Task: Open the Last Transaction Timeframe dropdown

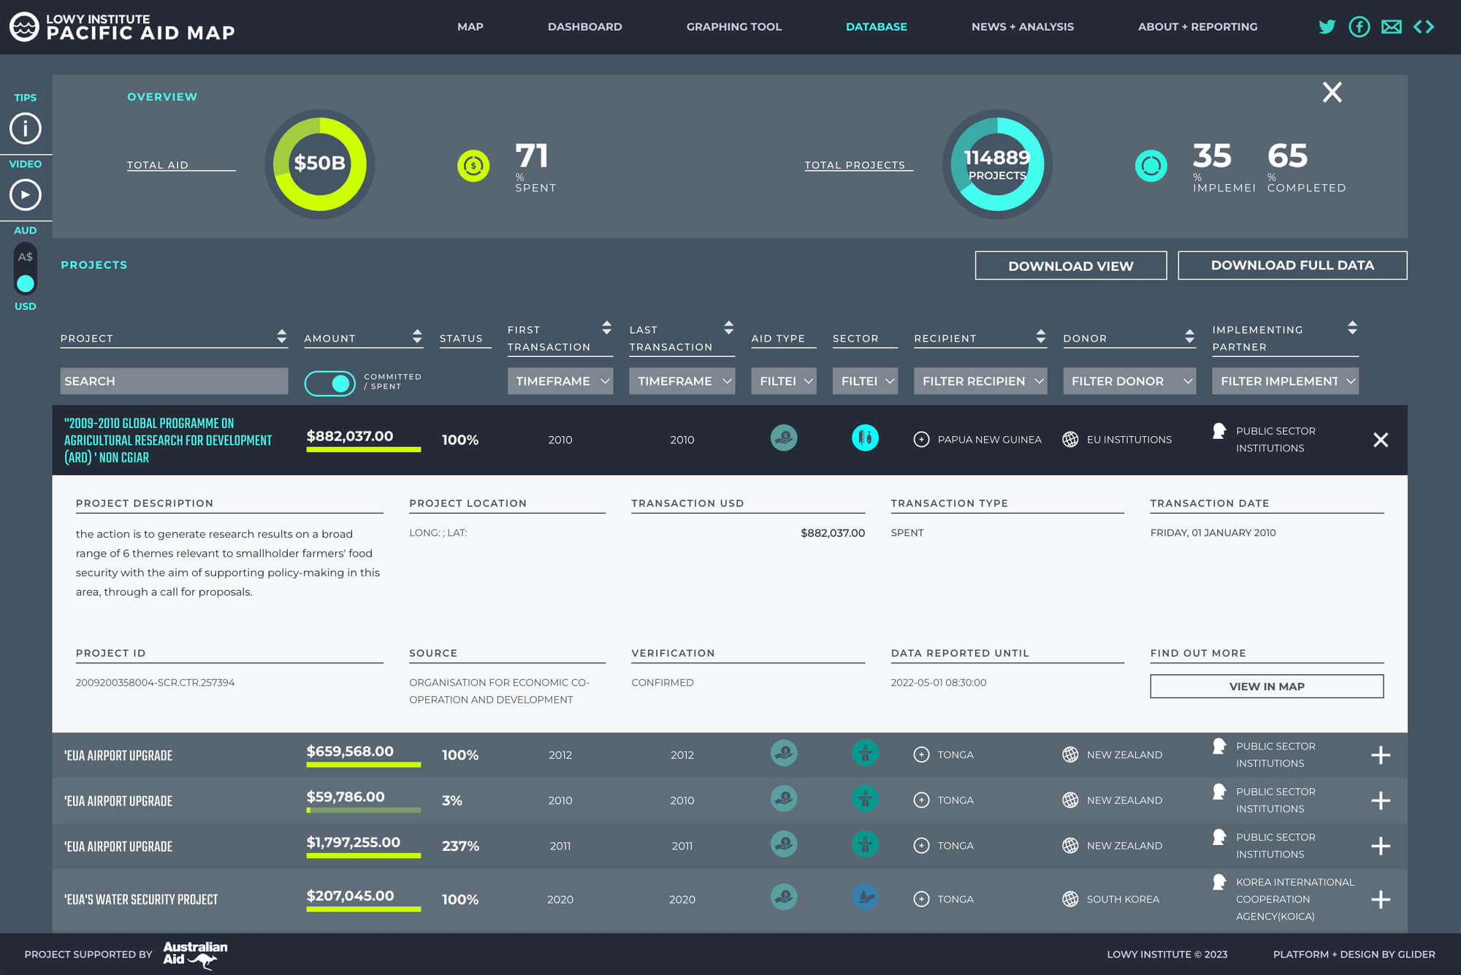Action: pyautogui.click(x=682, y=381)
